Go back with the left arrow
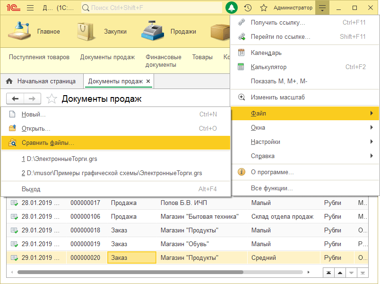 [15, 98]
